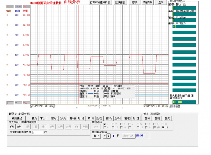Click 禁止 to disable auto refresh
Viewport: 211px width, 155px height.
click(96, 136)
